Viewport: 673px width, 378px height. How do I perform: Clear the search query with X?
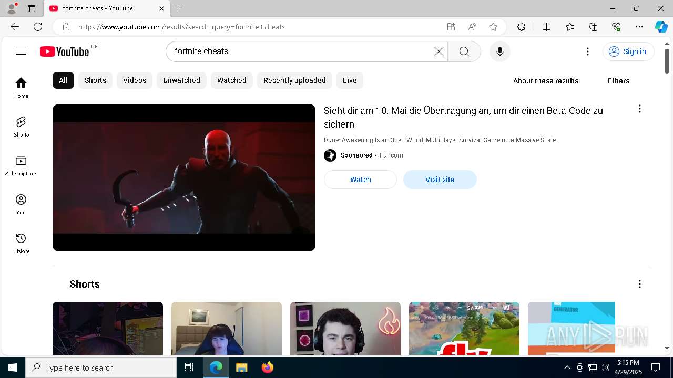(439, 51)
